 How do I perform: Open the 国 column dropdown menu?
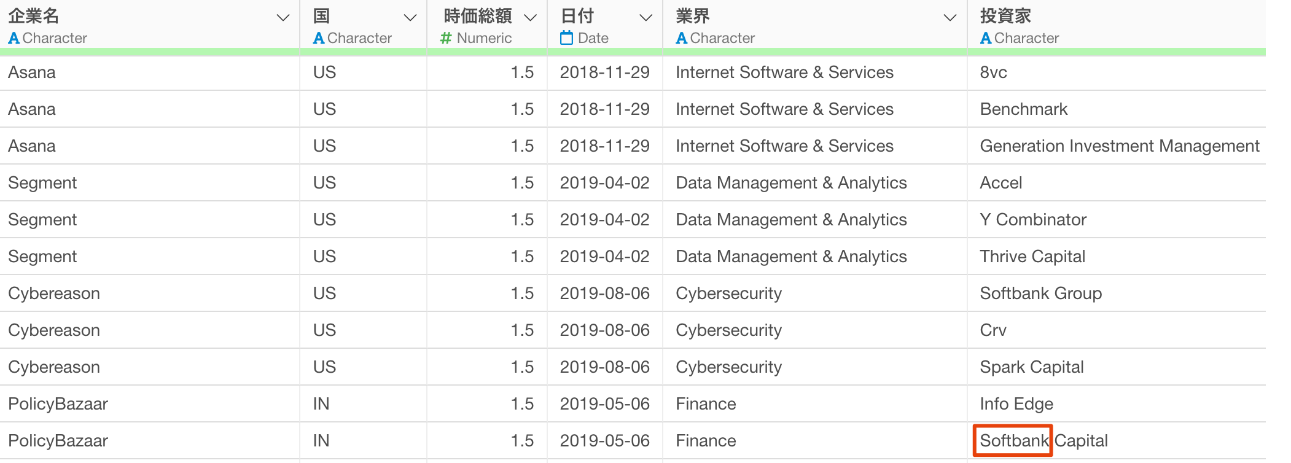tap(410, 18)
